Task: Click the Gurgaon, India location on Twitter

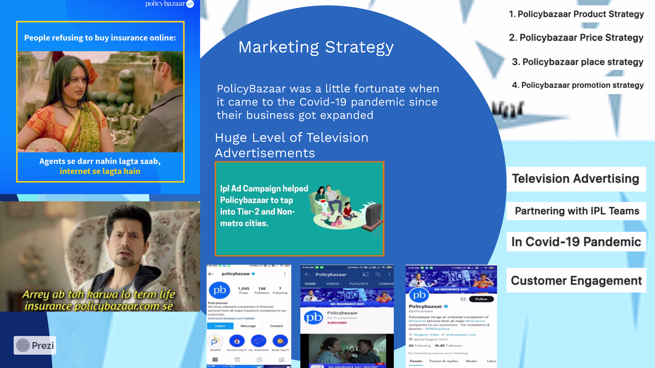Action: pyautogui.click(x=424, y=335)
